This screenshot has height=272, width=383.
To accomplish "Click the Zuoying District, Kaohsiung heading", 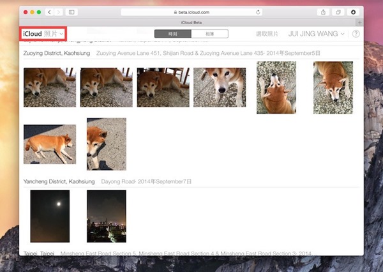I will (56, 54).
